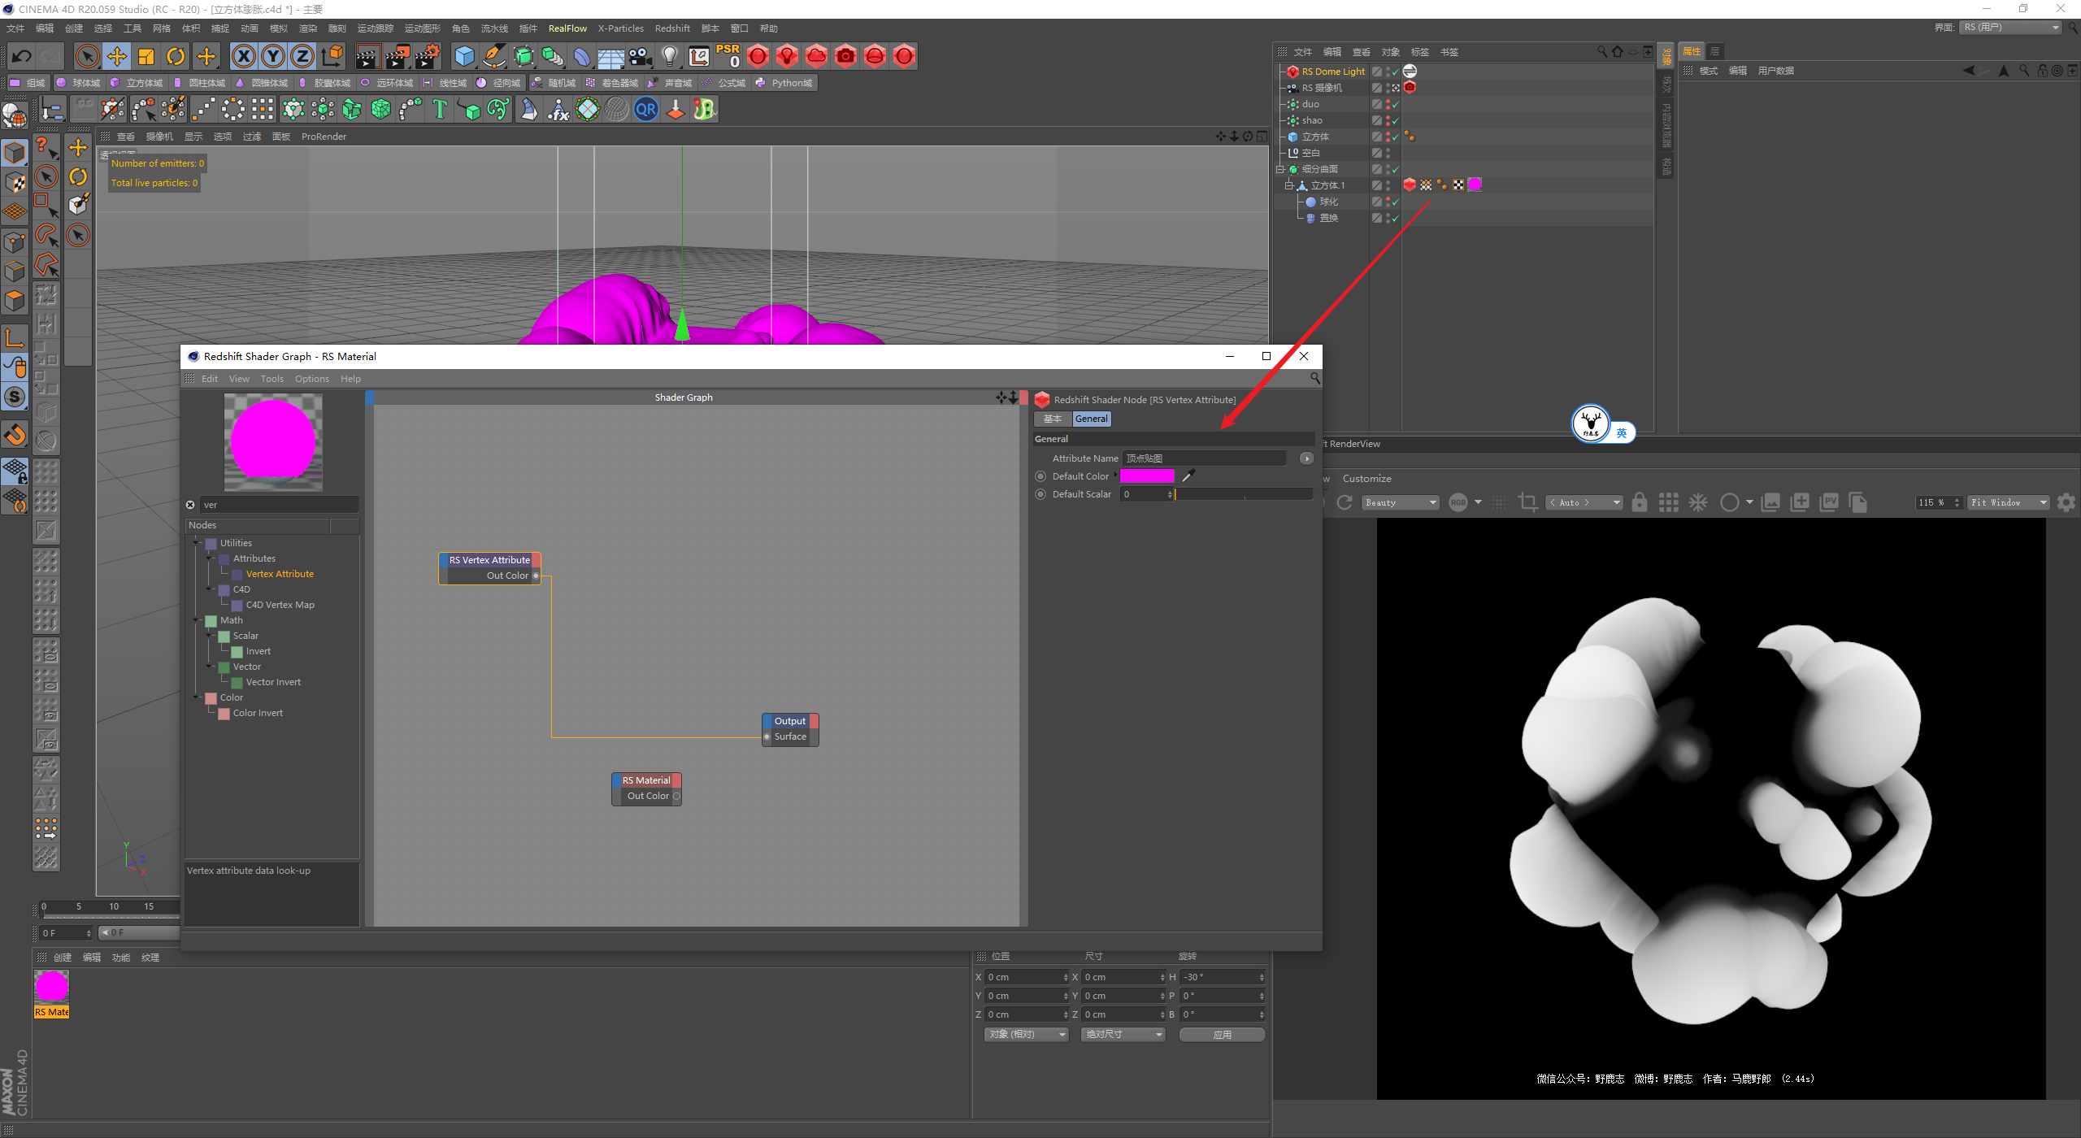This screenshot has width=2081, height=1138.
Task: Open the 界面 layout dropdown RS (用户)
Action: click(x=2011, y=28)
